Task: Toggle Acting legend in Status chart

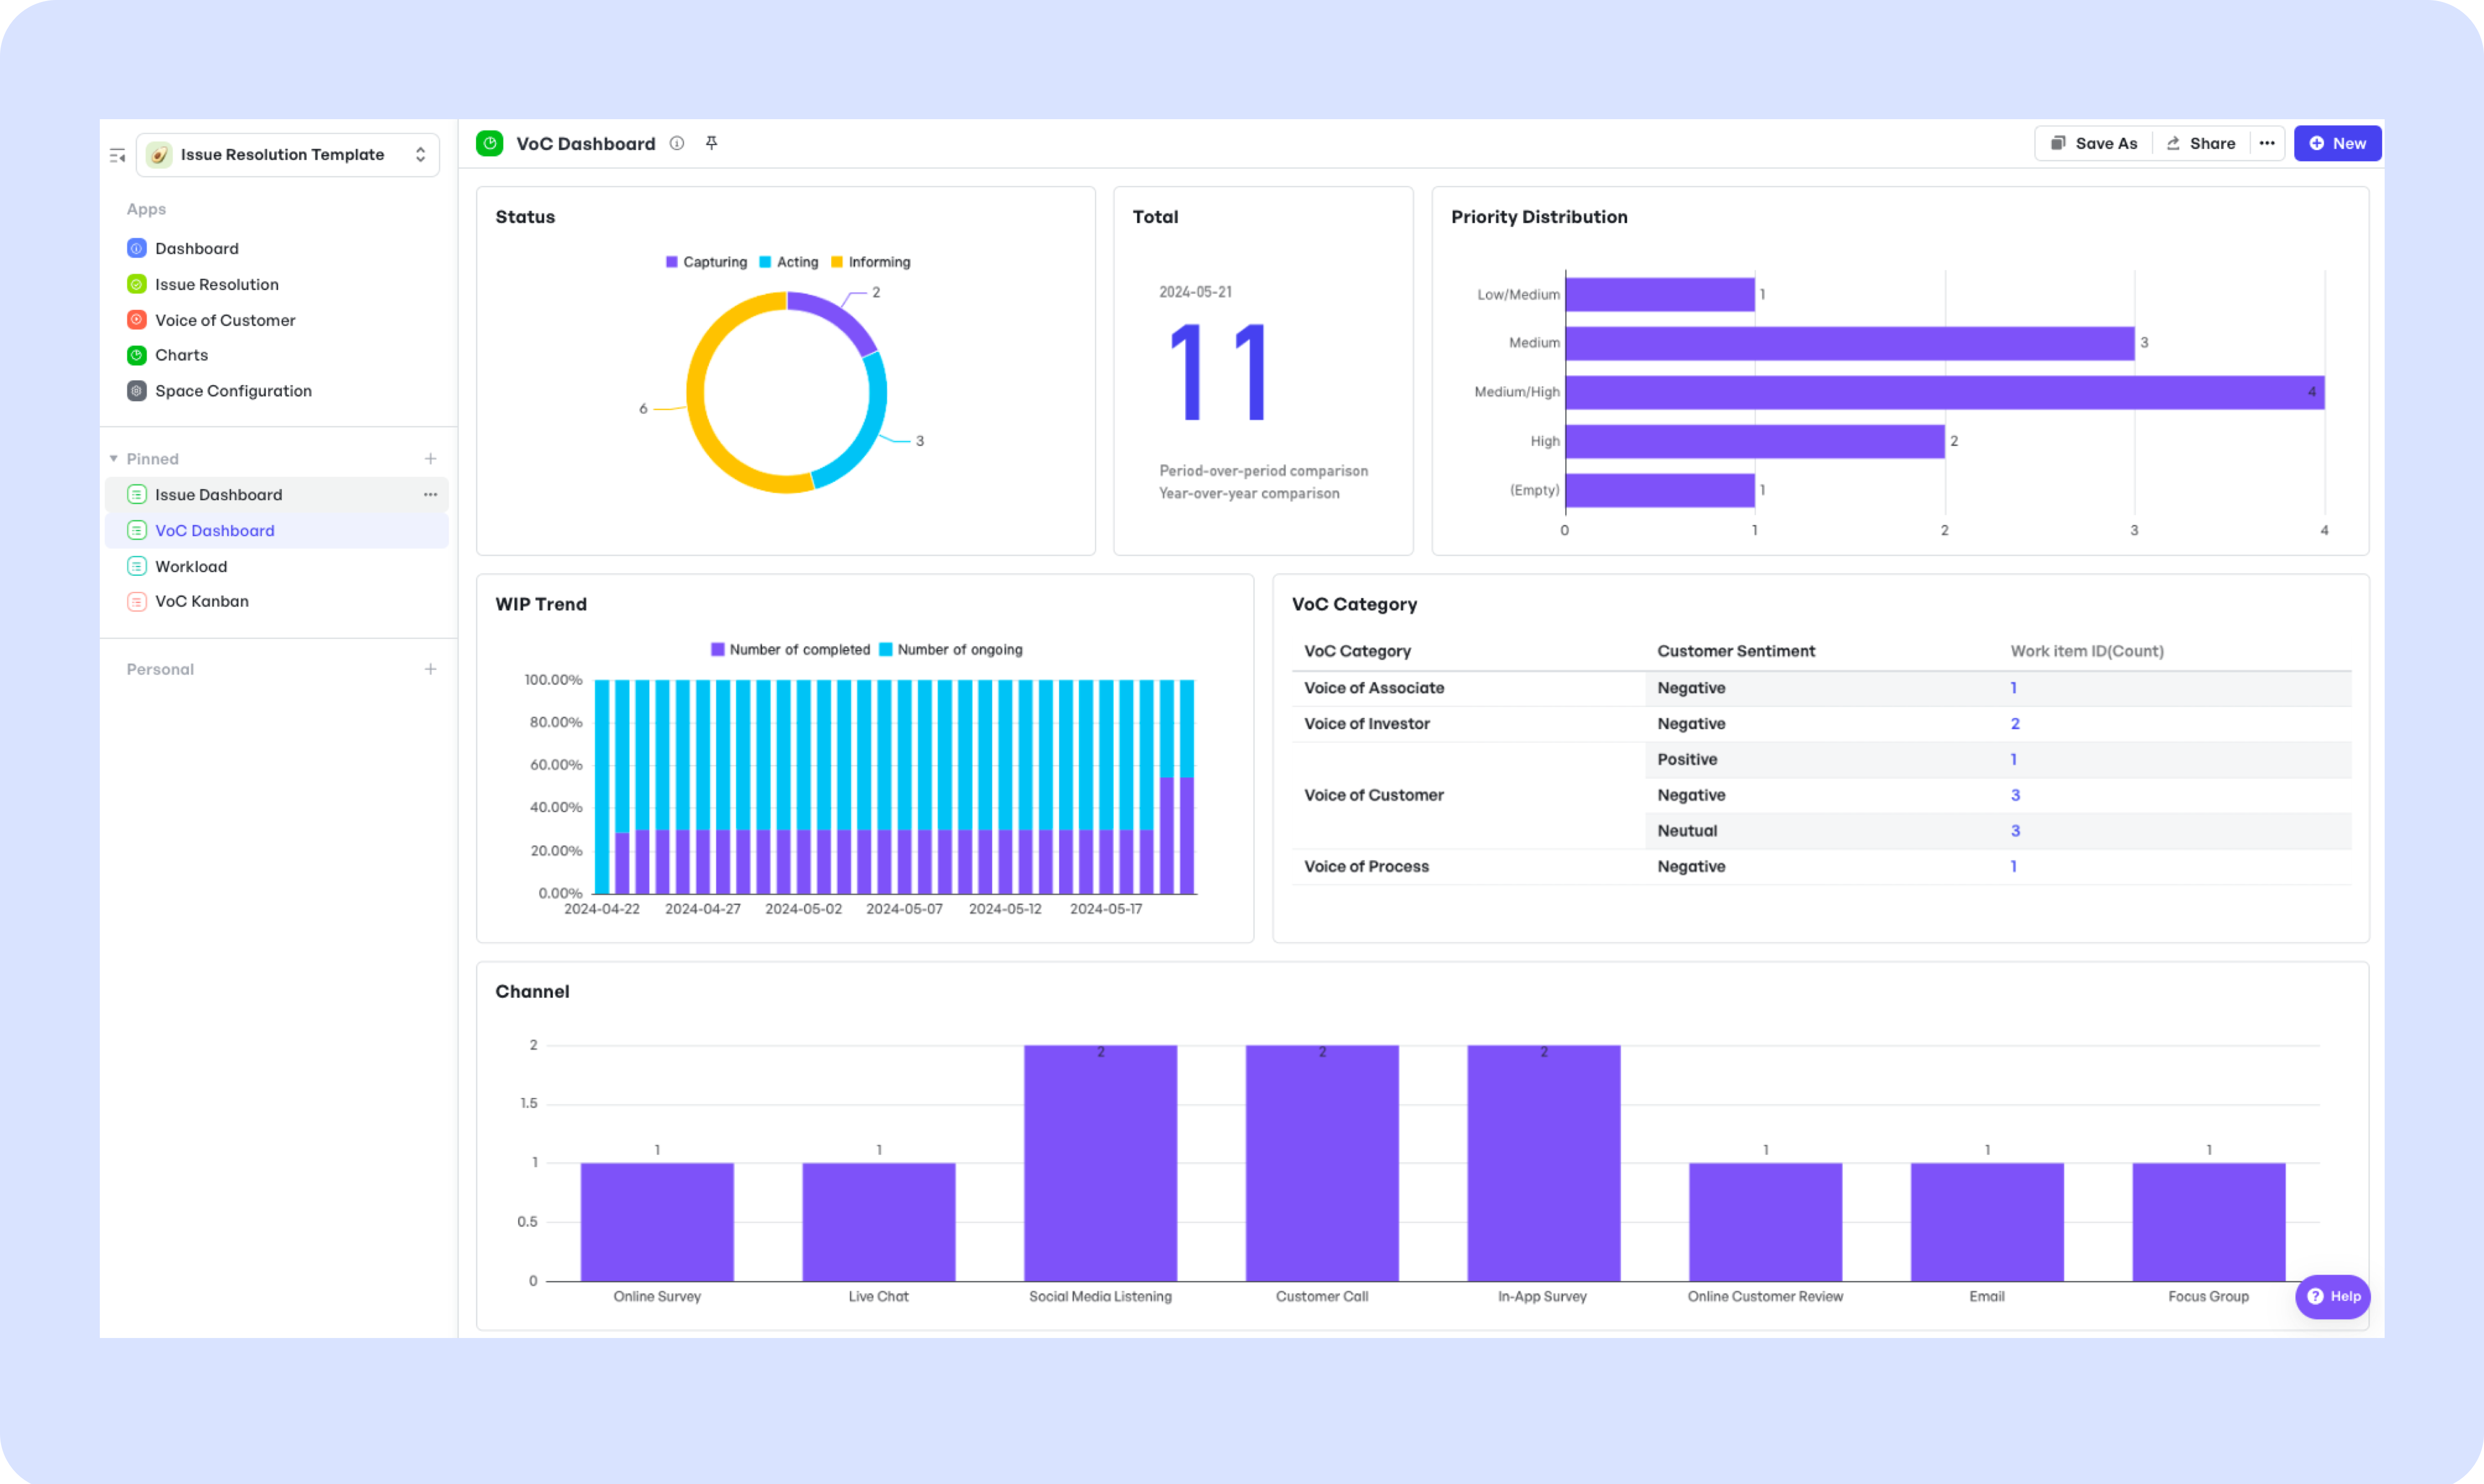Action: [788, 262]
